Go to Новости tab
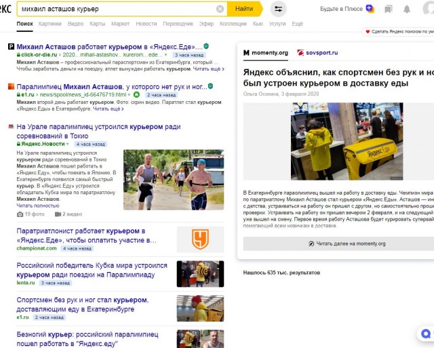434x348 pixels. tap(146, 24)
